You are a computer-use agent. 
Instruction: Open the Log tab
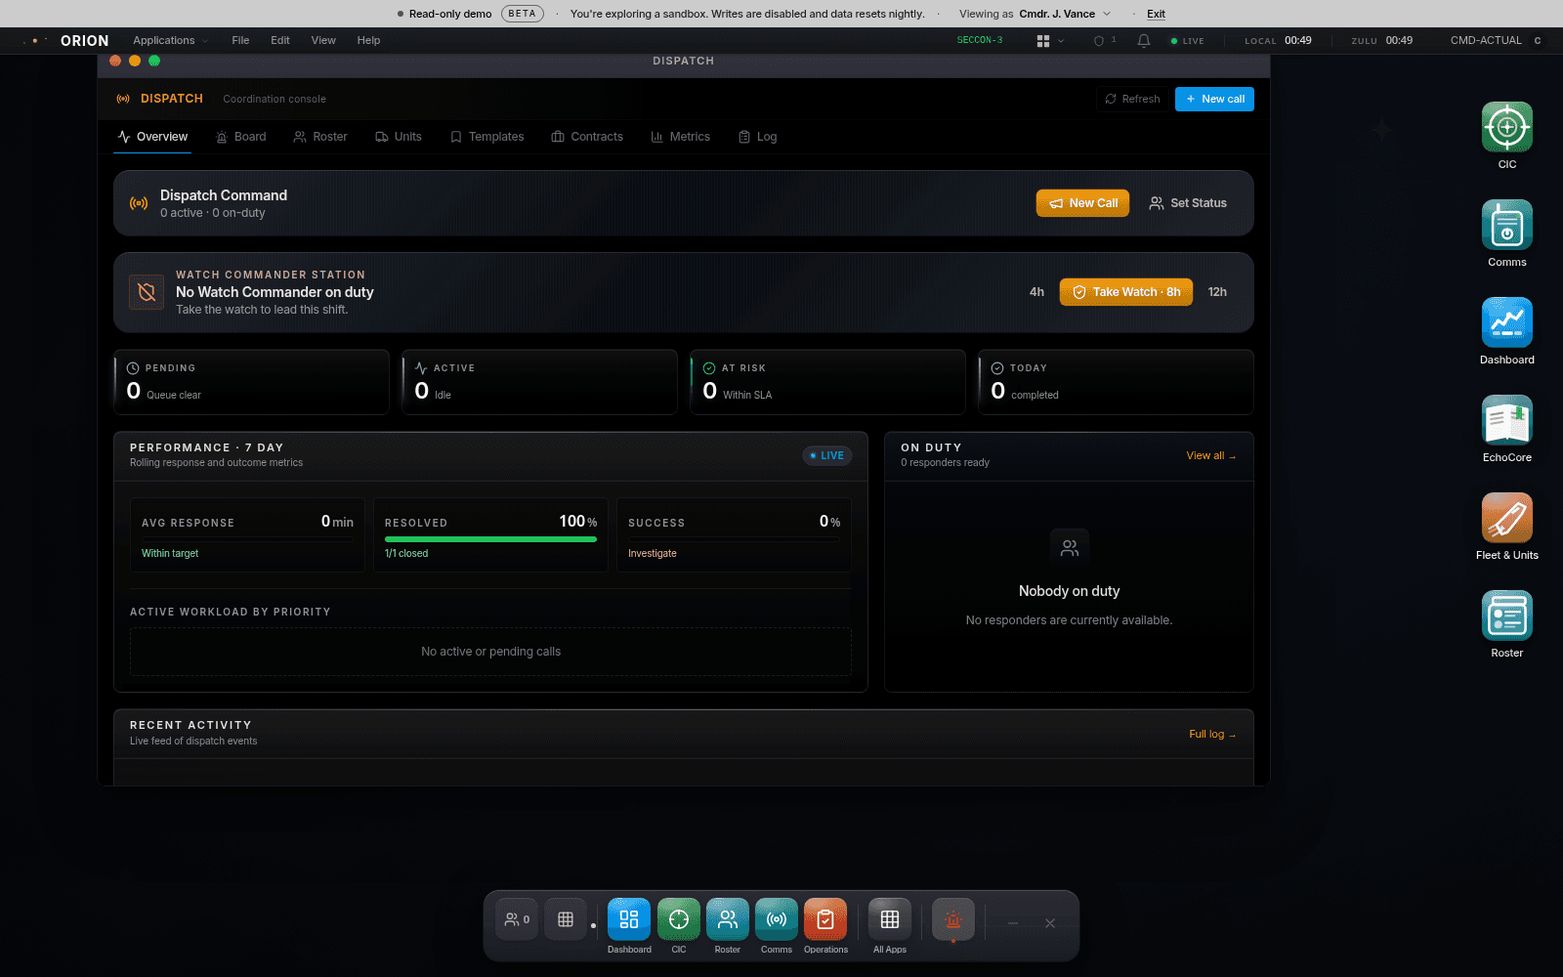[758, 137]
